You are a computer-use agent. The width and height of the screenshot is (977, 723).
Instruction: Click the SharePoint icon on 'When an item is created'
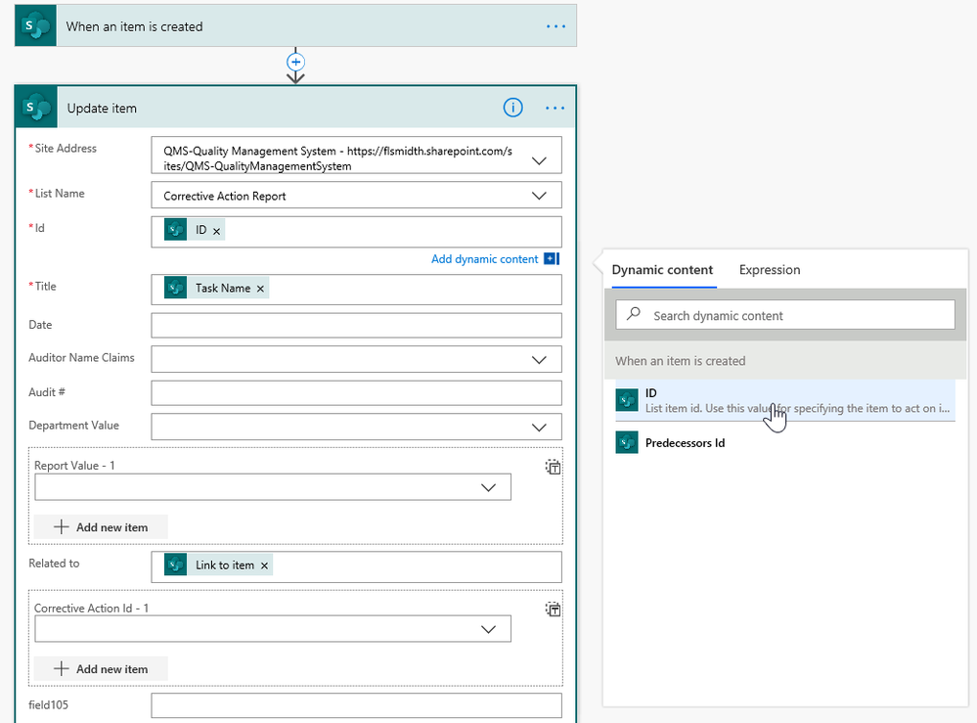coord(35,26)
